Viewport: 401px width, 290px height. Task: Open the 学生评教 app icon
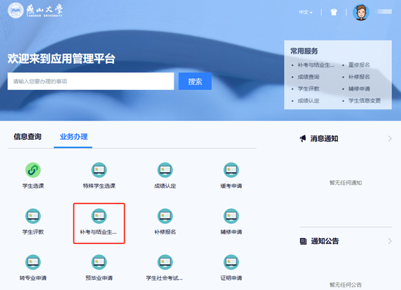(x=33, y=216)
